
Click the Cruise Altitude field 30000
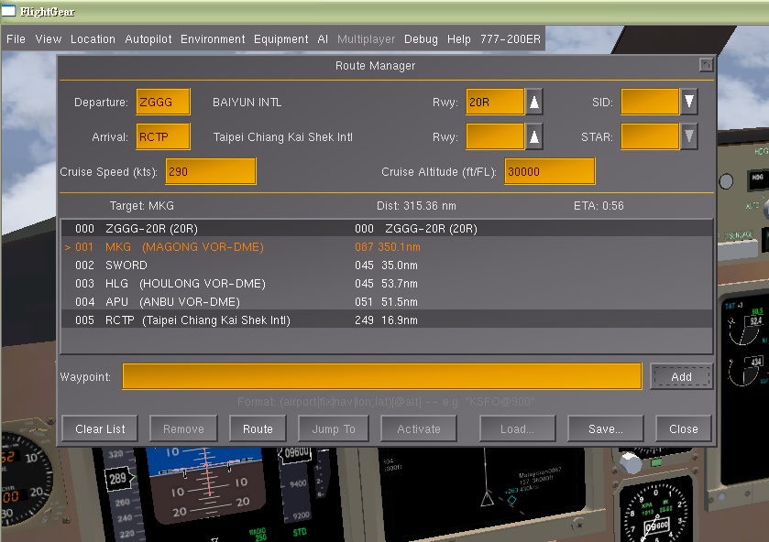click(x=550, y=171)
